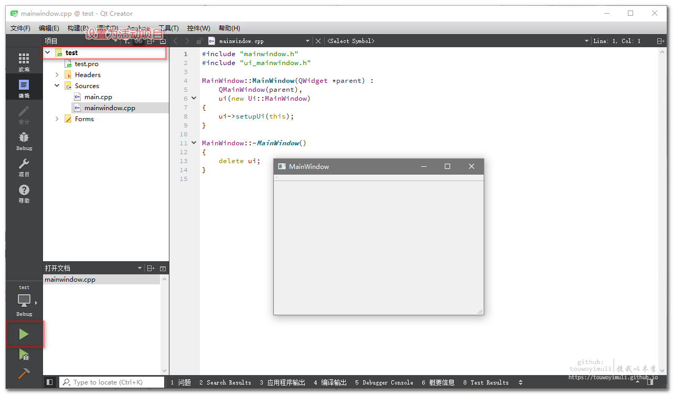Click the delete ui; line in editor
Screen dimensions: 673x395
tap(239, 161)
